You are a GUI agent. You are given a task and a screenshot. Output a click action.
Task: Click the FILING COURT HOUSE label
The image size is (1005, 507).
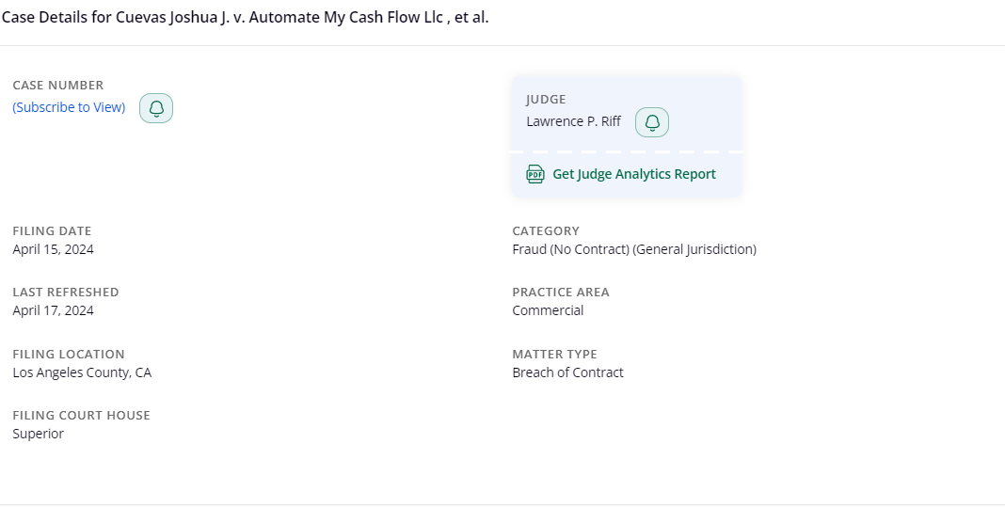click(82, 416)
